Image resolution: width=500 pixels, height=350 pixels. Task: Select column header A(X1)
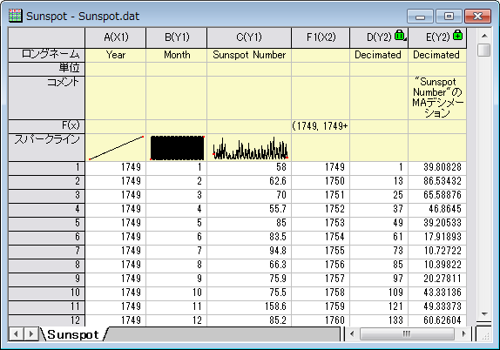(116, 37)
